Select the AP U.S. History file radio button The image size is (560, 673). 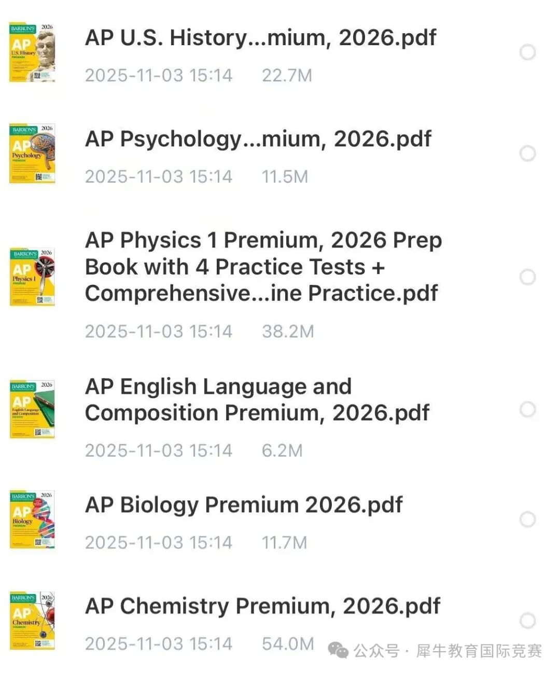527,52
